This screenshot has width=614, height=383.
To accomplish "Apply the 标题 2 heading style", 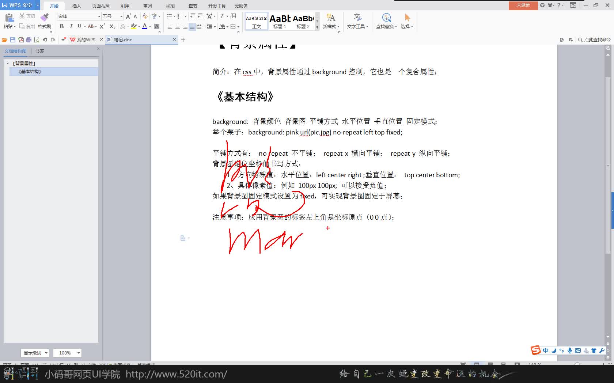I will pos(303,21).
